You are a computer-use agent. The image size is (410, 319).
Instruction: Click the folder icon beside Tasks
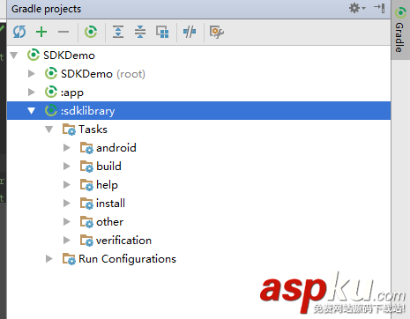click(69, 130)
